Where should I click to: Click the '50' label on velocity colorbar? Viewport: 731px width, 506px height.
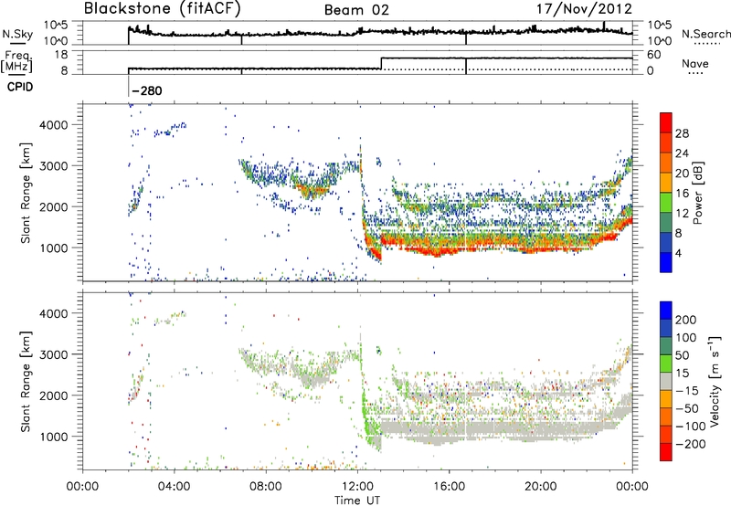pos(682,355)
